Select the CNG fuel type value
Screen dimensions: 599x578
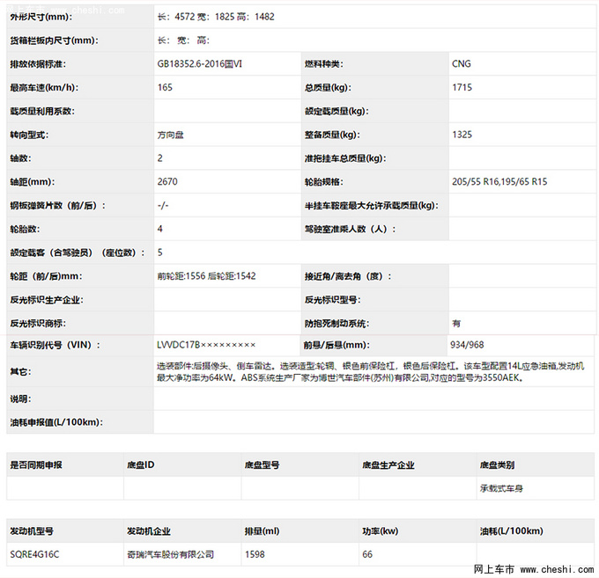461,64
